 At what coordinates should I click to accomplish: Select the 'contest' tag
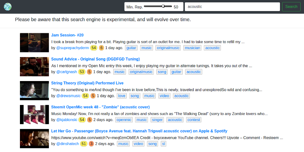pos(194,120)
